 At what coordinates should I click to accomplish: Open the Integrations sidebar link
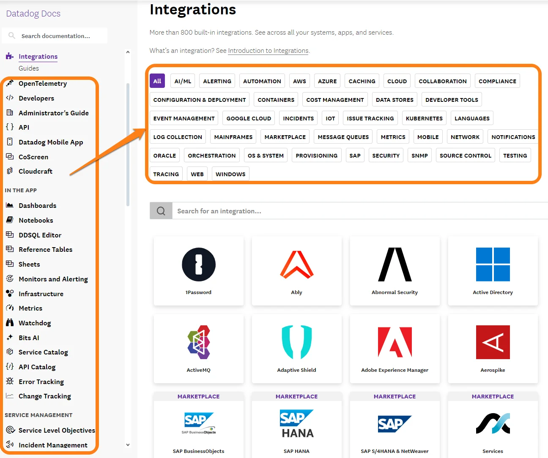tap(38, 57)
